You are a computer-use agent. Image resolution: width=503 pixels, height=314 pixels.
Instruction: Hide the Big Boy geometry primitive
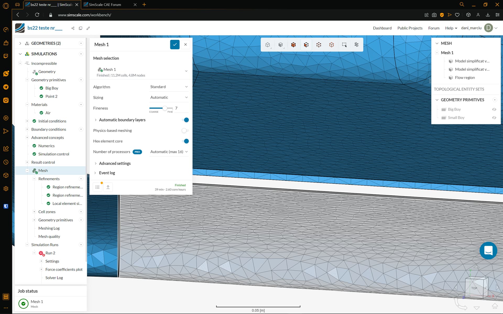pyautogui.click(x=494, y=109)
